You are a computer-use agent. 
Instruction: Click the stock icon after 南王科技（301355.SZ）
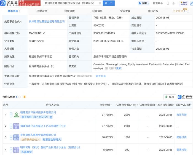tap(50, 117)
